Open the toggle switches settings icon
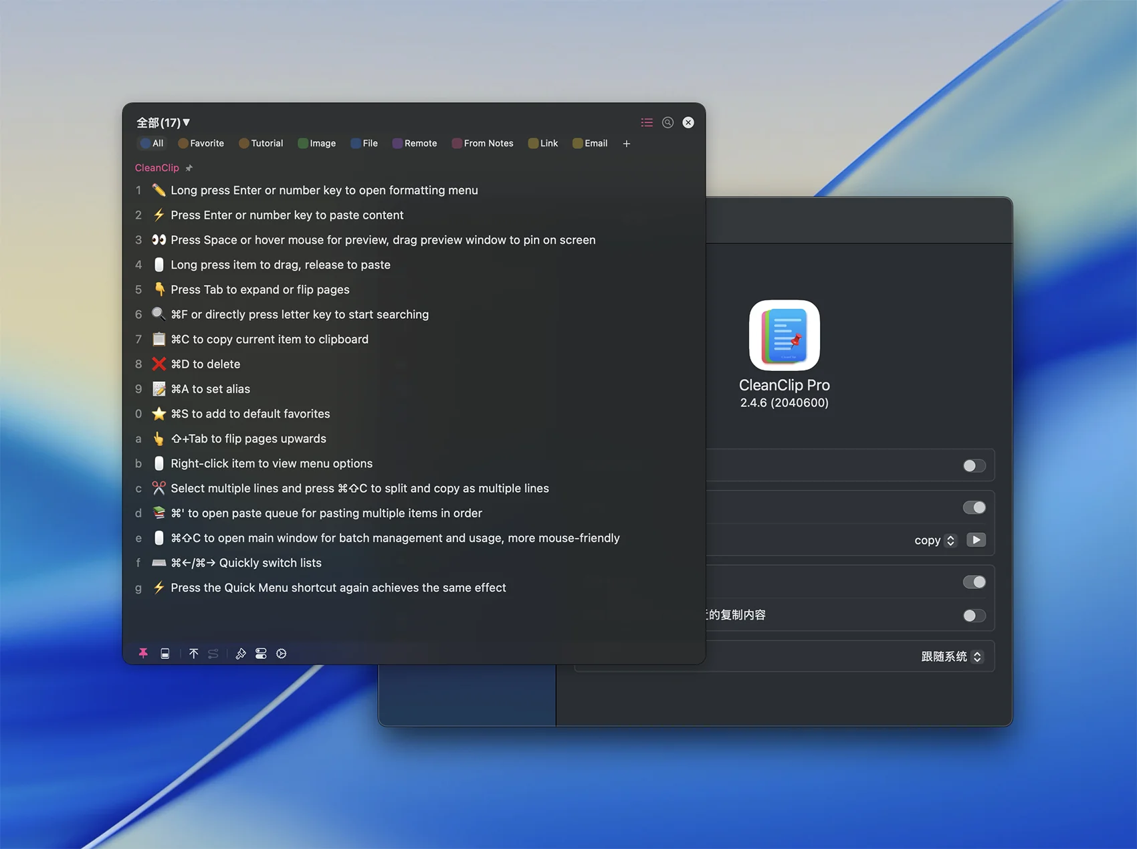The image size is (1137, 849). [x=261, y=653]
